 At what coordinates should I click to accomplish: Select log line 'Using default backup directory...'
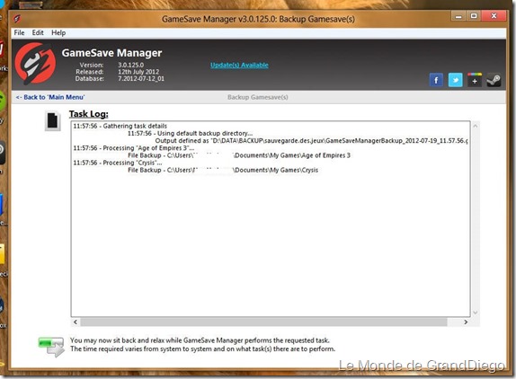[191, 133]
